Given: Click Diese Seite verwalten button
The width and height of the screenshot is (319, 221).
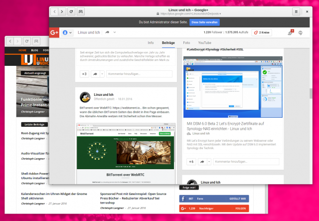Looking at the screenshot, I should [x=204, y=22].
